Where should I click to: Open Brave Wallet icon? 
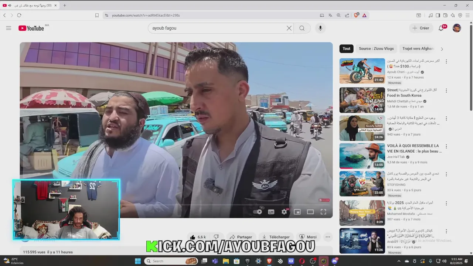pyautogui.click(x=445, y=15)
